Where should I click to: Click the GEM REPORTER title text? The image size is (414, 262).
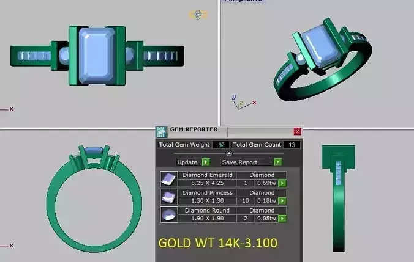[194, 129]
